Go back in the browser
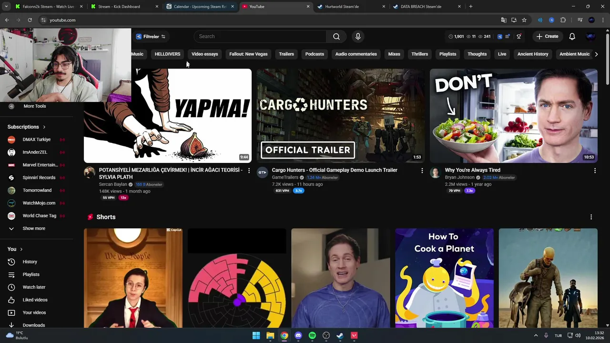610x343 pixels. (x=7, y=20)
